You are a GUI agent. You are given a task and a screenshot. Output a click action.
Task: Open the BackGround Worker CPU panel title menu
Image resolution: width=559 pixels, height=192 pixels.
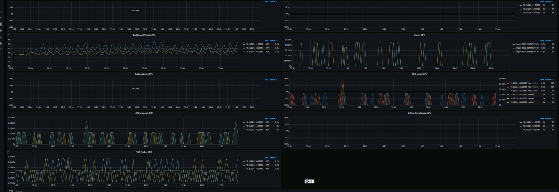click(144, 35)
